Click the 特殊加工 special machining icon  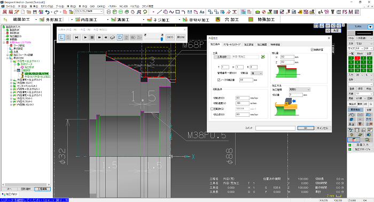coord(251,20)
